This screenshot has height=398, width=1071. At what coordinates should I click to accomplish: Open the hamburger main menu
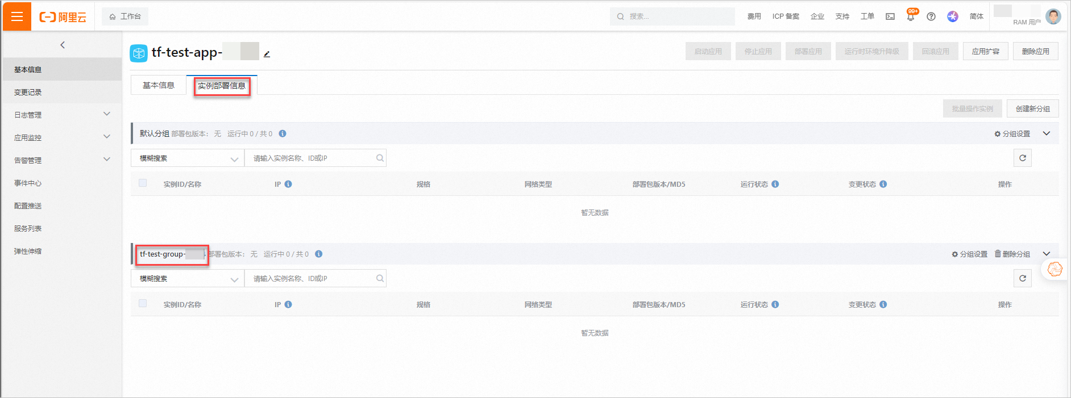(17, 16)
